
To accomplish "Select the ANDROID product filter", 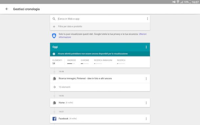I will [x=71, y=61].
